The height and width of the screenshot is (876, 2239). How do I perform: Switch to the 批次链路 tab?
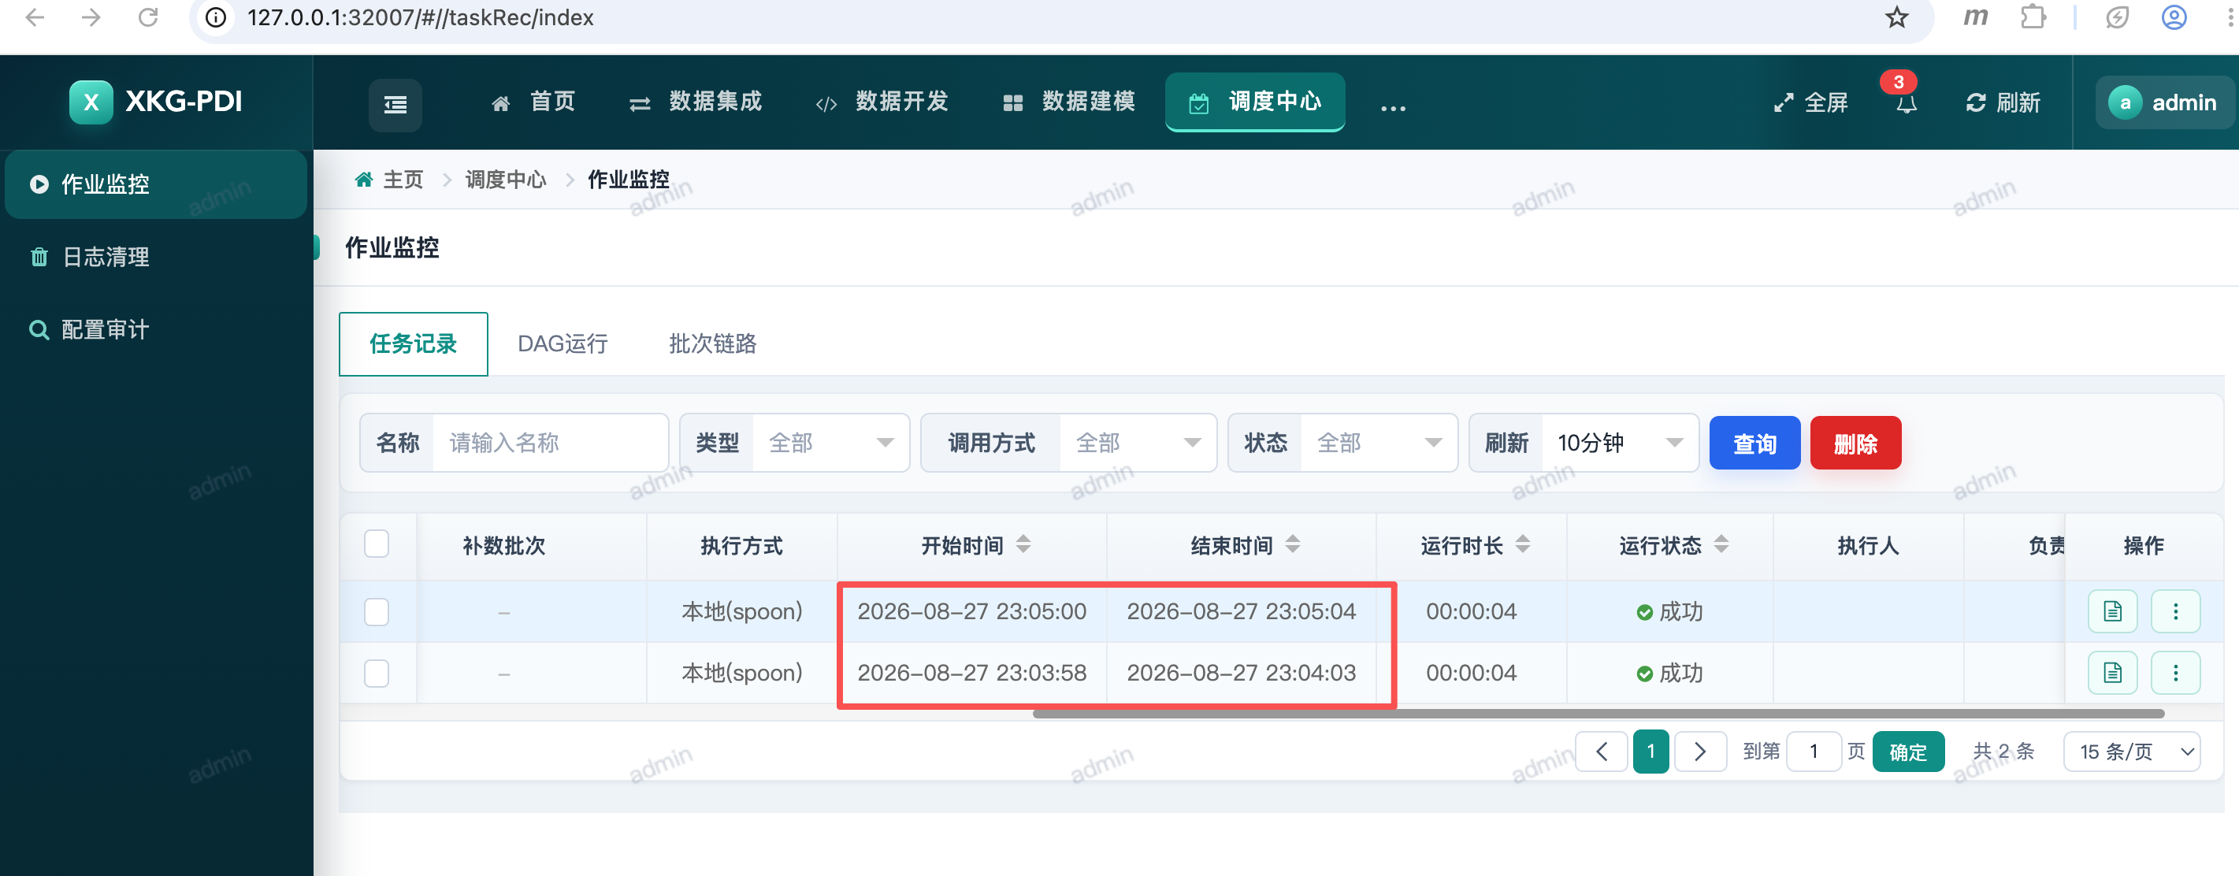click(x=713, y=344)
